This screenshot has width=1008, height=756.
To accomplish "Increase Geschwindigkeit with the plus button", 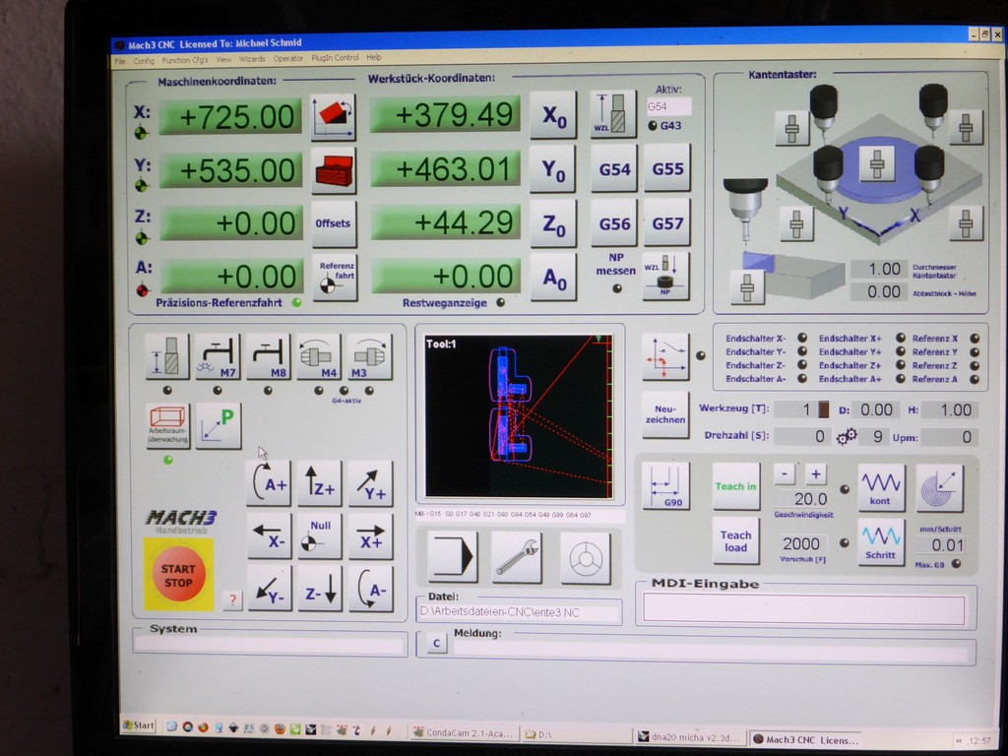I will (x=815, y=473).
